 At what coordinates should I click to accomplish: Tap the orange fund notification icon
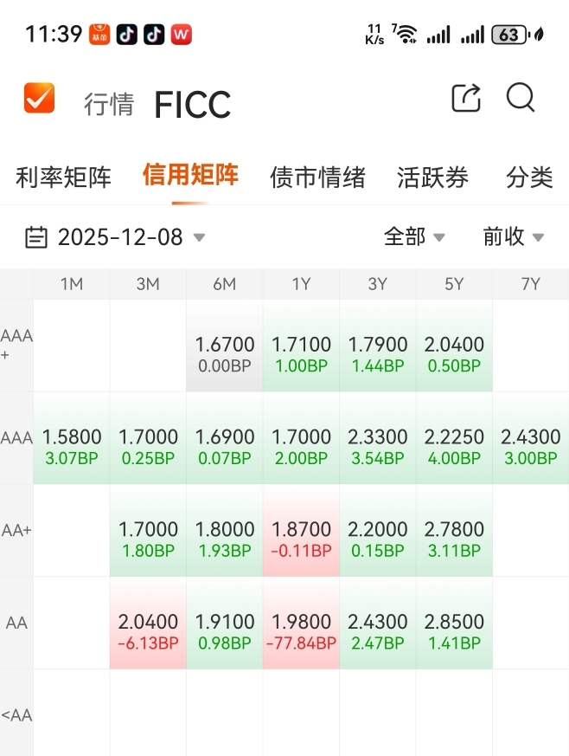point(99,35)
